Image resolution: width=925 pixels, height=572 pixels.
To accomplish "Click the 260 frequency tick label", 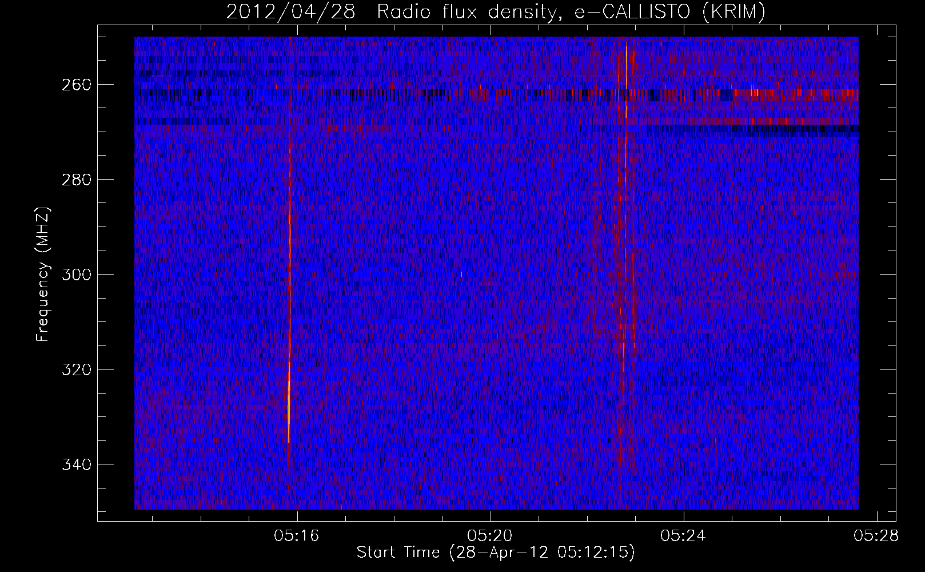I will [x=76, y=85].
